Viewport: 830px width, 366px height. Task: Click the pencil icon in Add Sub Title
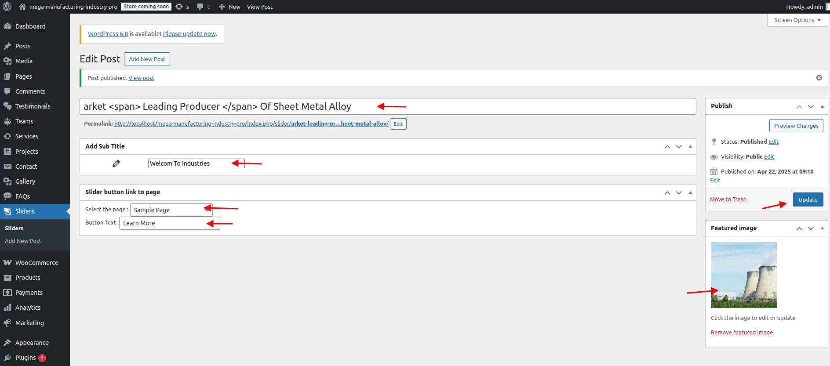point(116,163)
